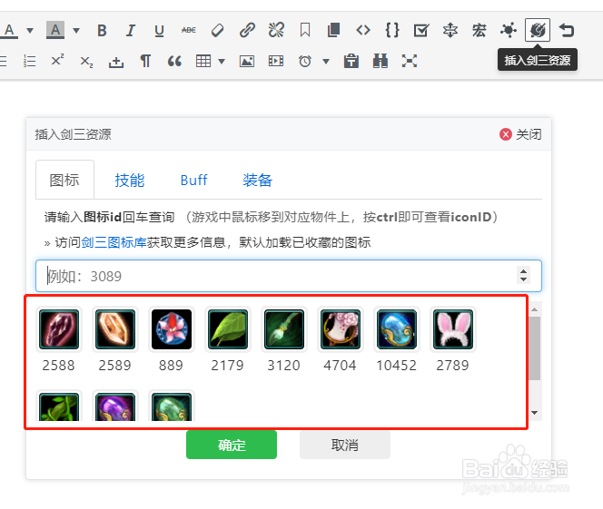Viewport: 603px width, 509px height.
Task: Toggle fullscreen editor mode
Action: pos(410,61)
